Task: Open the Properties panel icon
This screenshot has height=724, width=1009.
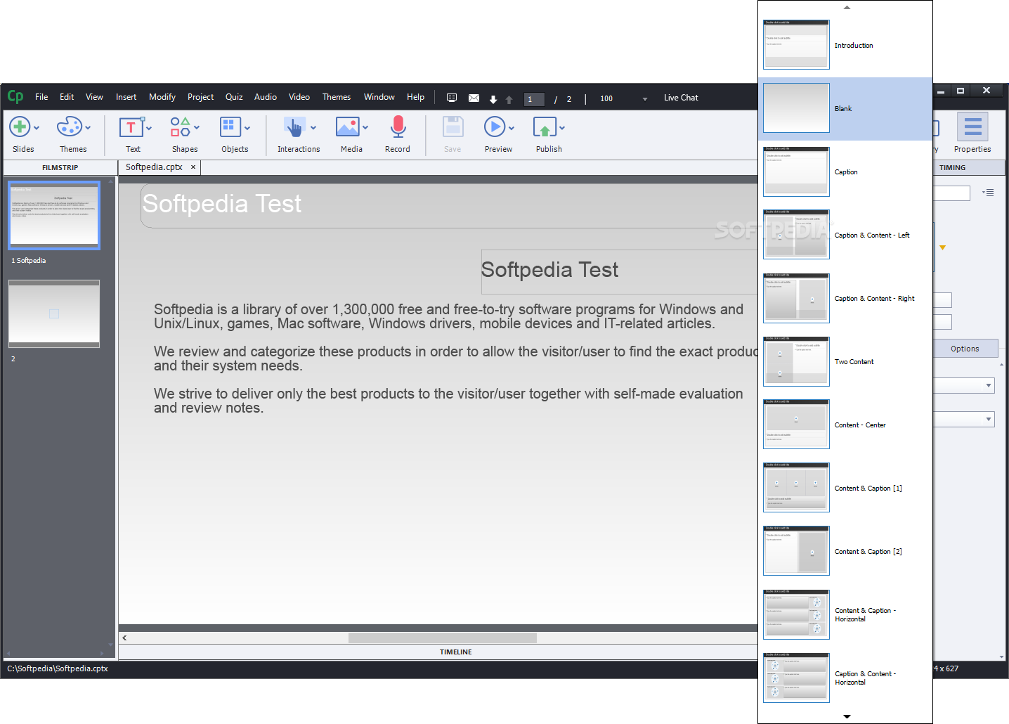Action: click(972, 127)
